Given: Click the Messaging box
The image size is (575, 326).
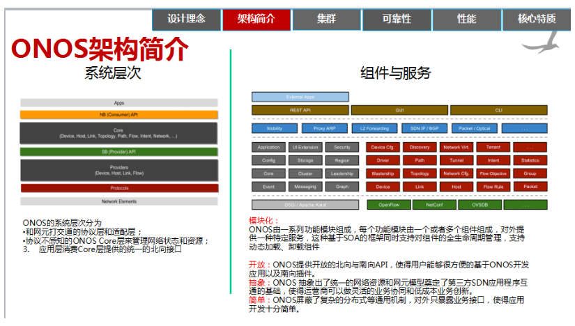Looking at the screenshot, I should coord(305,187).
